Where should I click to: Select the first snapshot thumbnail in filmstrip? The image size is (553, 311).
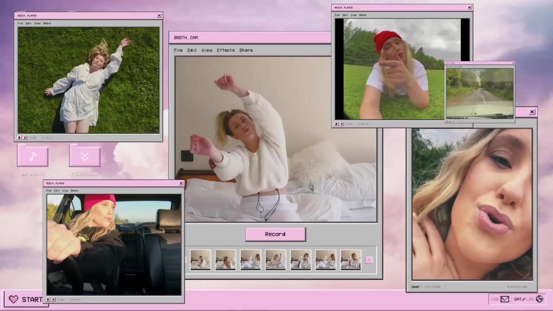[200, 260]
